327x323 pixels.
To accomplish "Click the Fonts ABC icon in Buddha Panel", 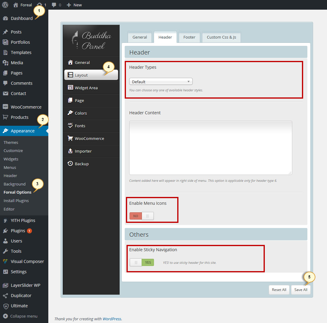I will (x=70, y=125).
